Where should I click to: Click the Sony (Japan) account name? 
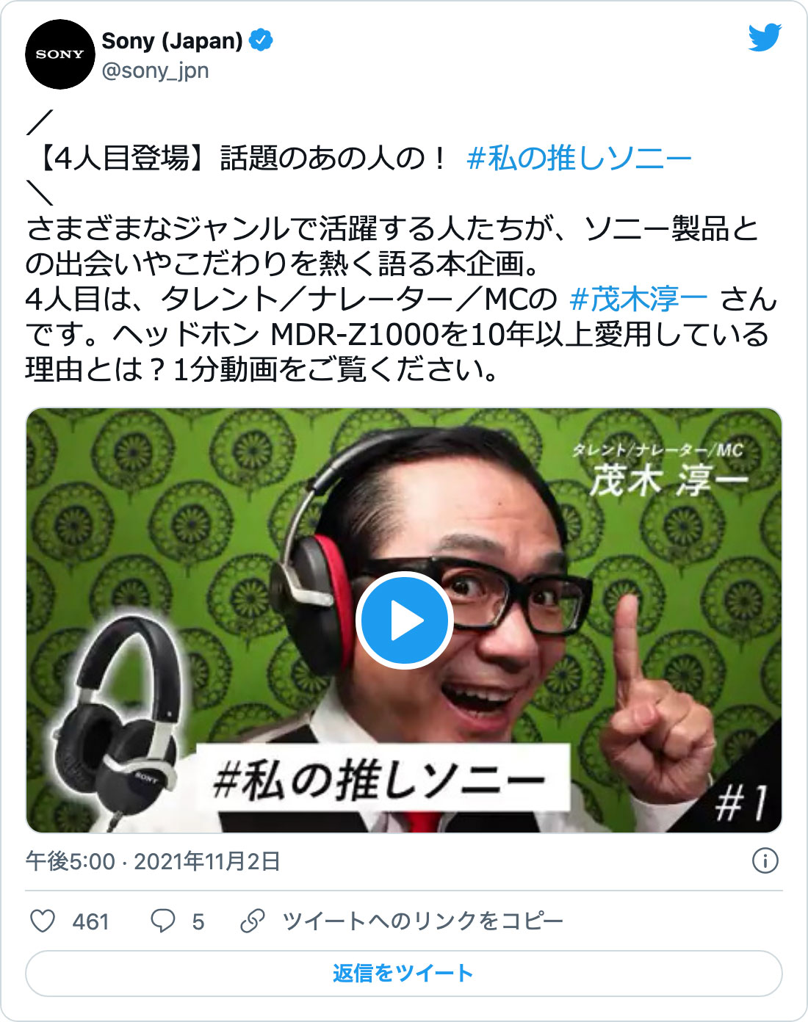tap(172, 40)
